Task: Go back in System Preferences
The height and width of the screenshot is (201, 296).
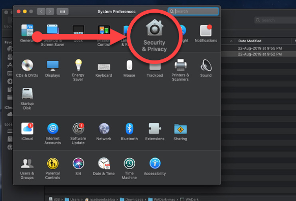Action: point(41,12)
